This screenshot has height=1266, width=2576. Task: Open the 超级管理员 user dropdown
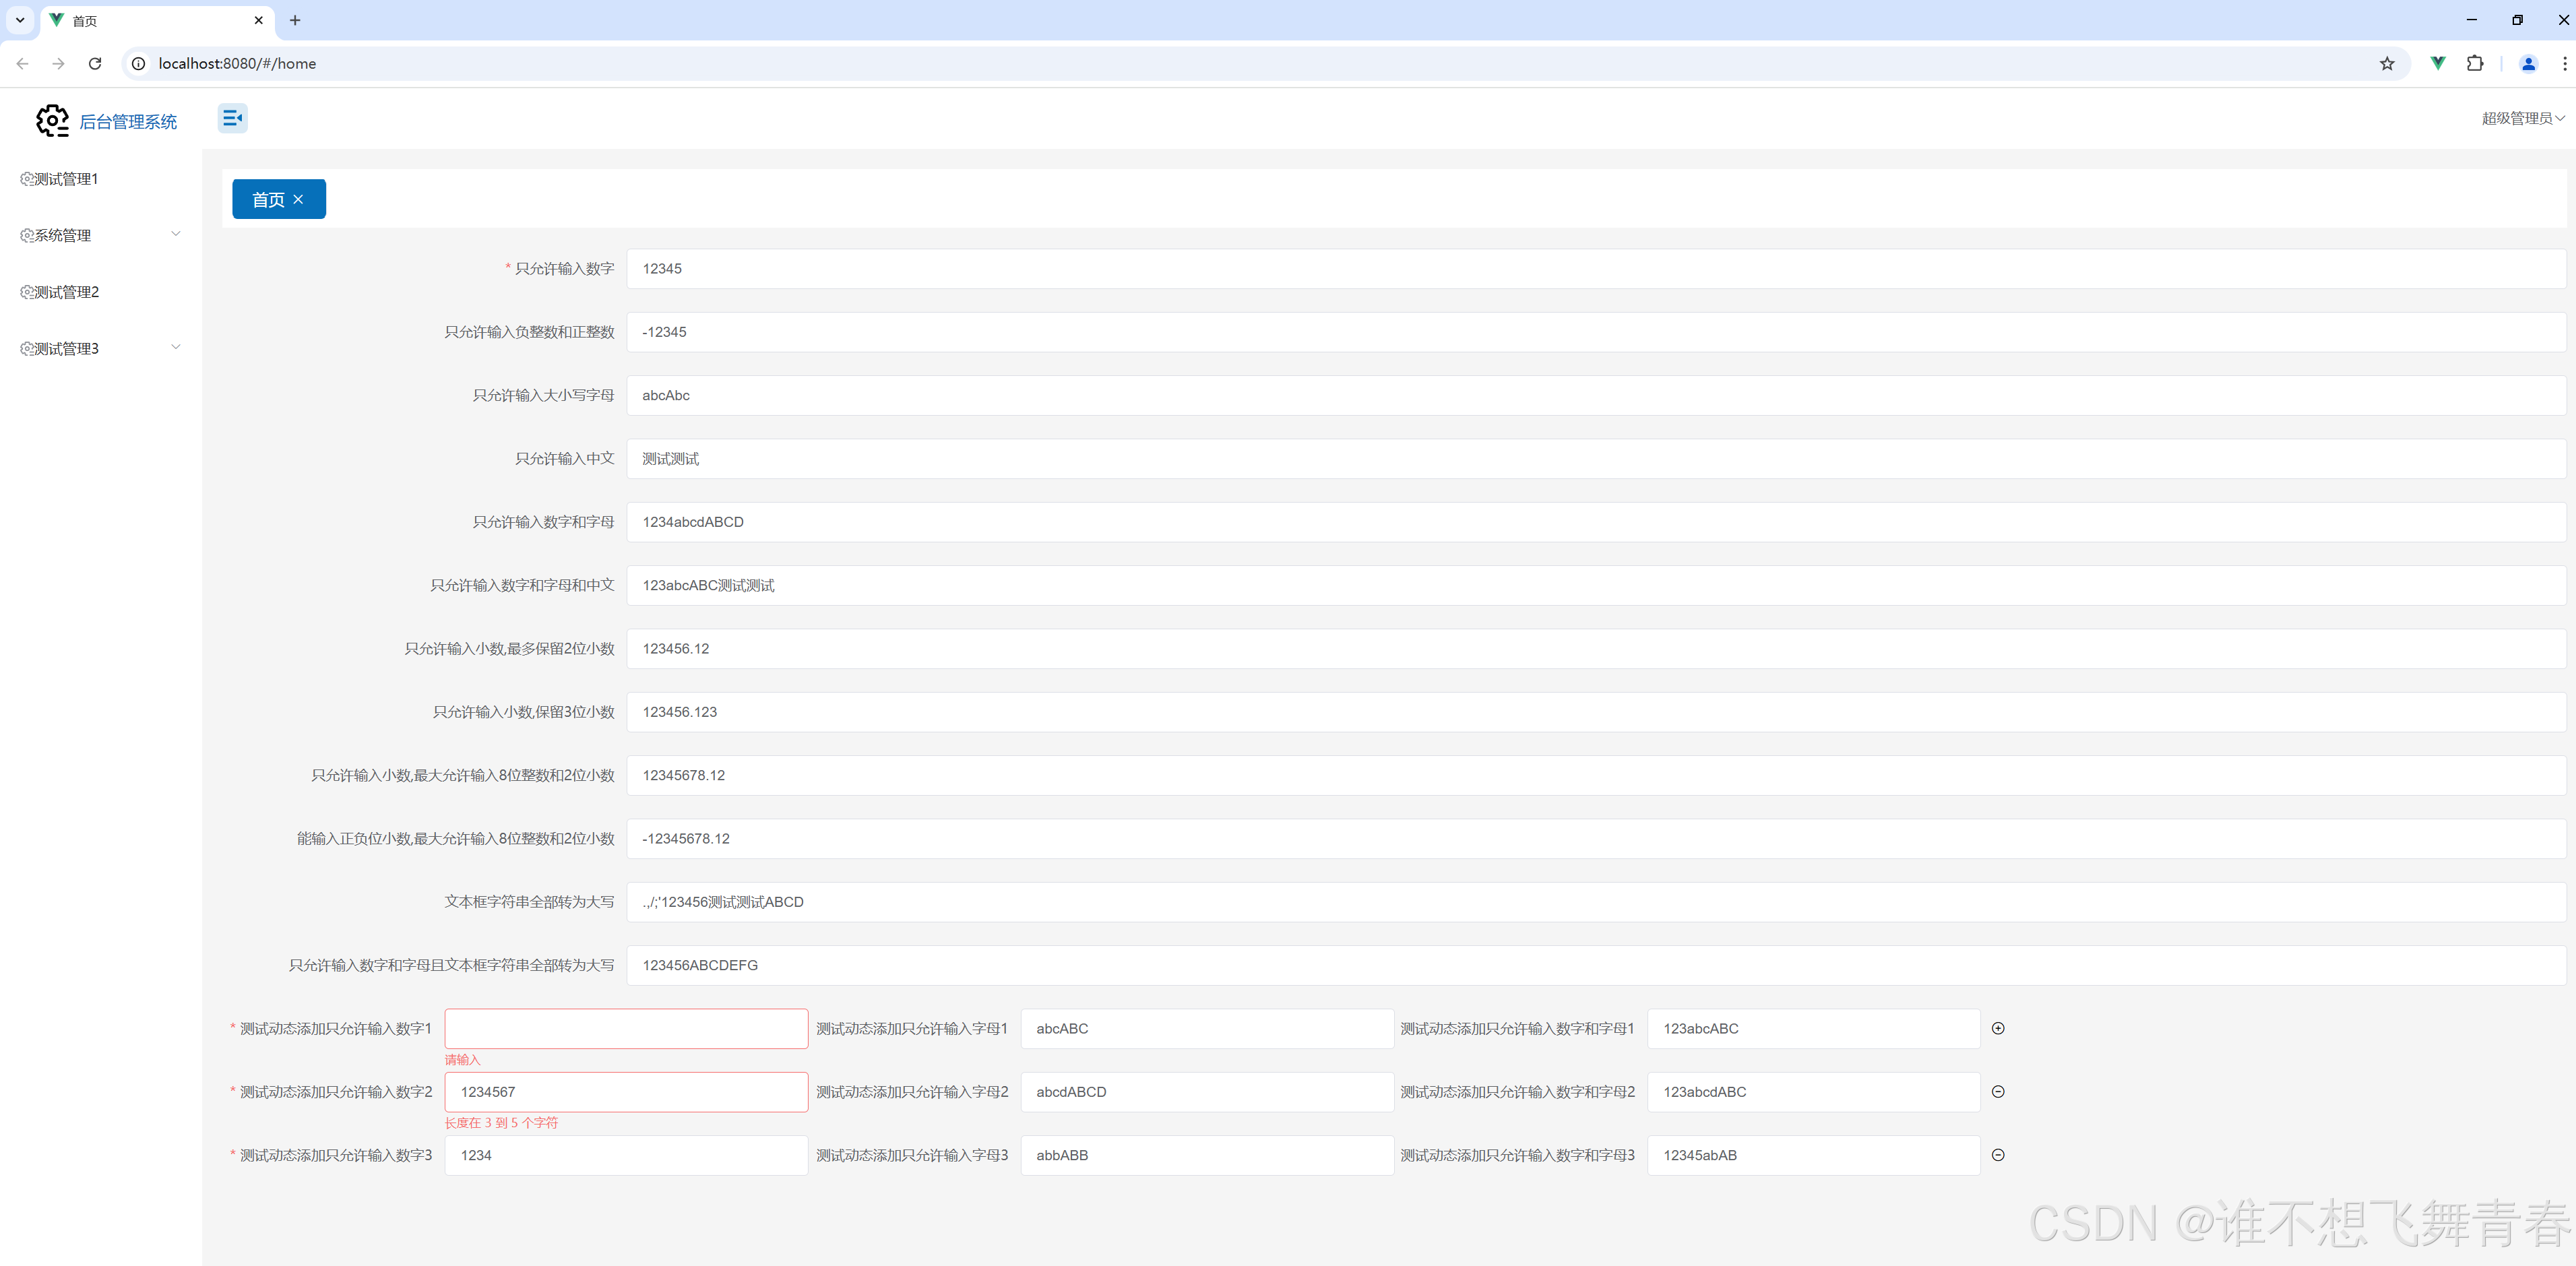point(2522,118)
